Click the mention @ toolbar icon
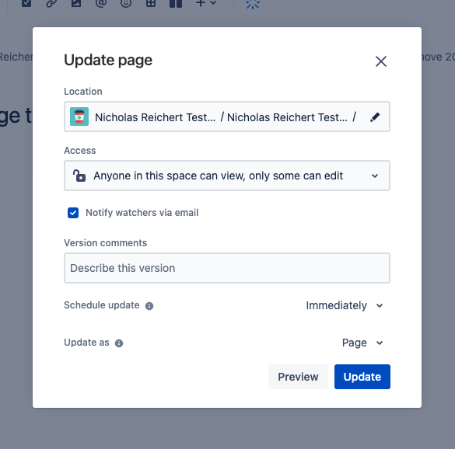 101,3
